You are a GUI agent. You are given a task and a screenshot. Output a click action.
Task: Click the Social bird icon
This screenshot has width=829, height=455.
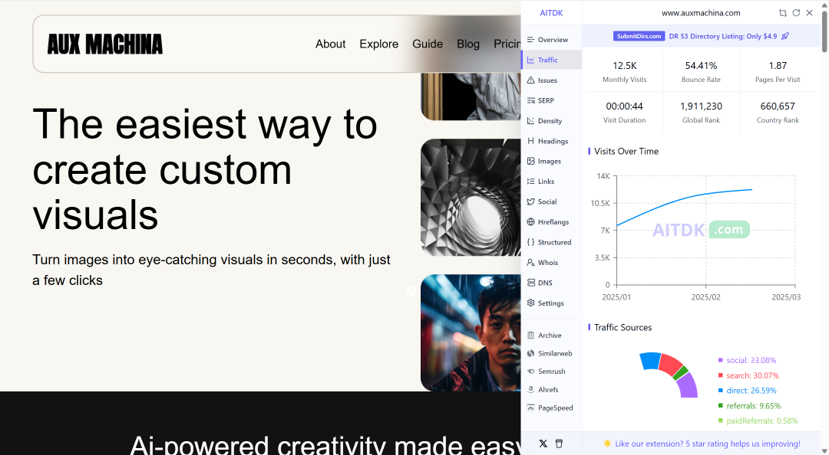coord(531,201)
